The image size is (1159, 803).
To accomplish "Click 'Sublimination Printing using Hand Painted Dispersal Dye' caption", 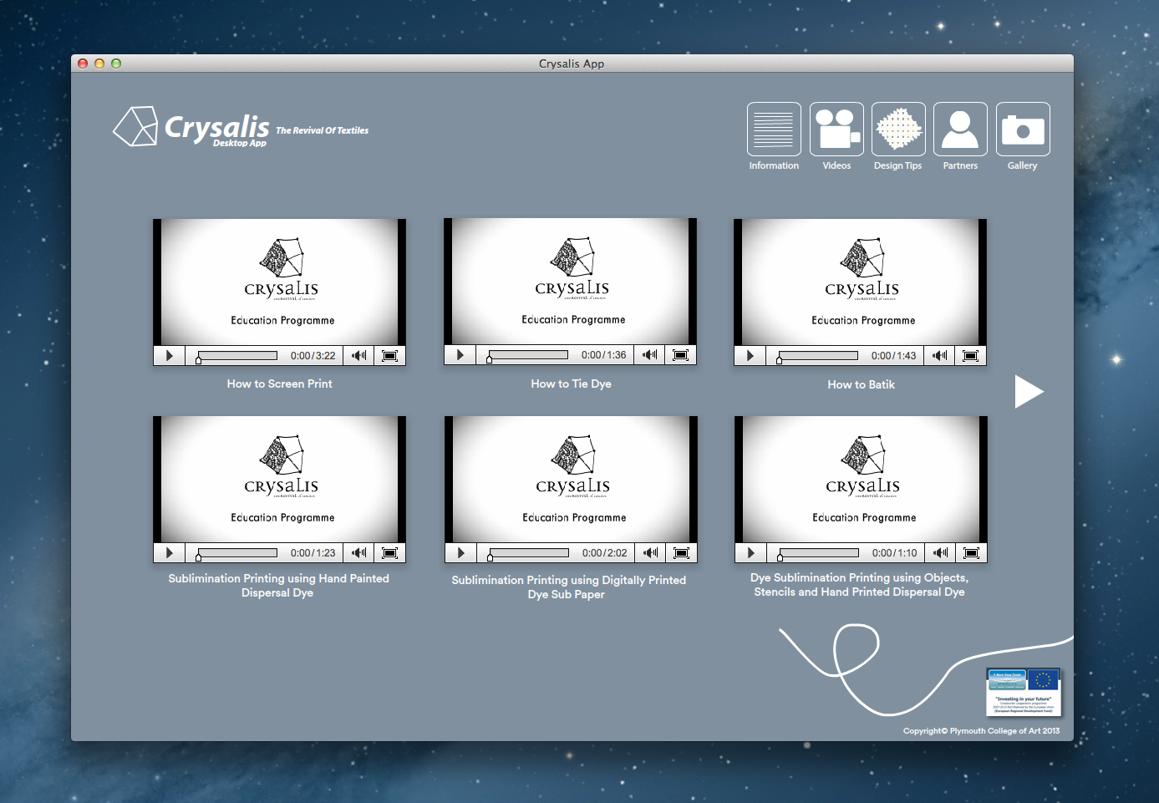I will click(x=278, y=585).
